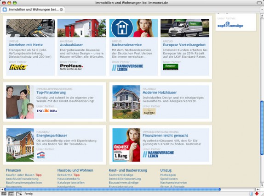This screenshot has height=196, width=264.
Task: Click the Fertig status text
Action: pos(29,194)
